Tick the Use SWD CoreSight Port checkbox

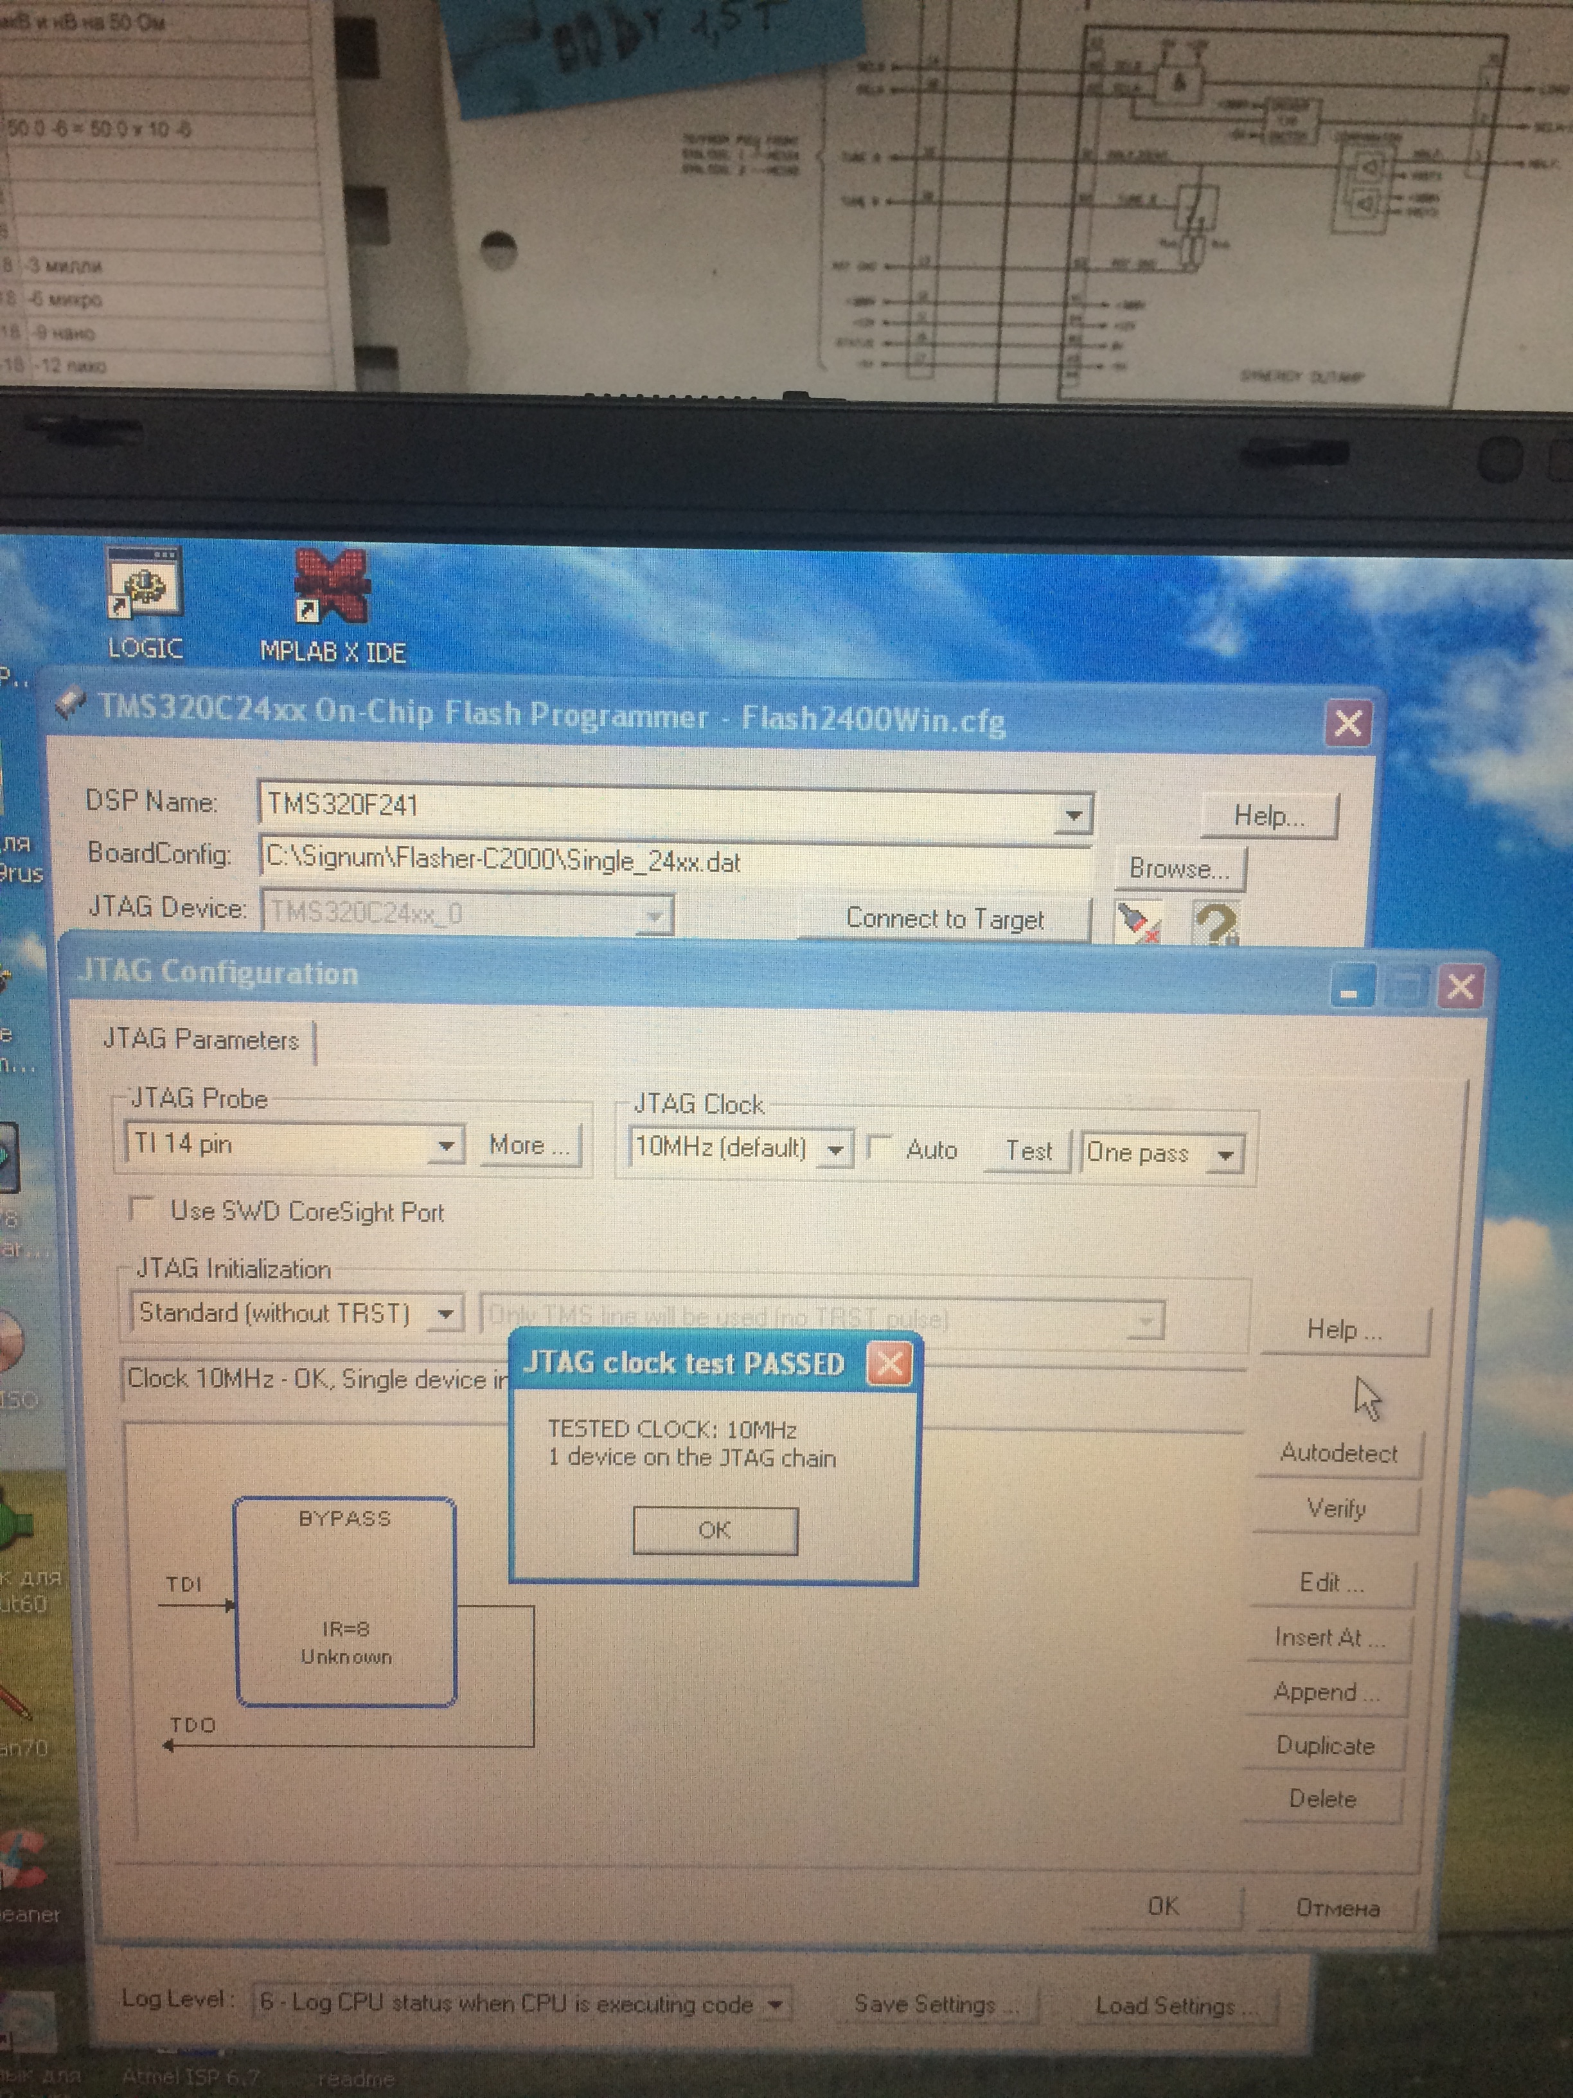[x=142, y=1209]
